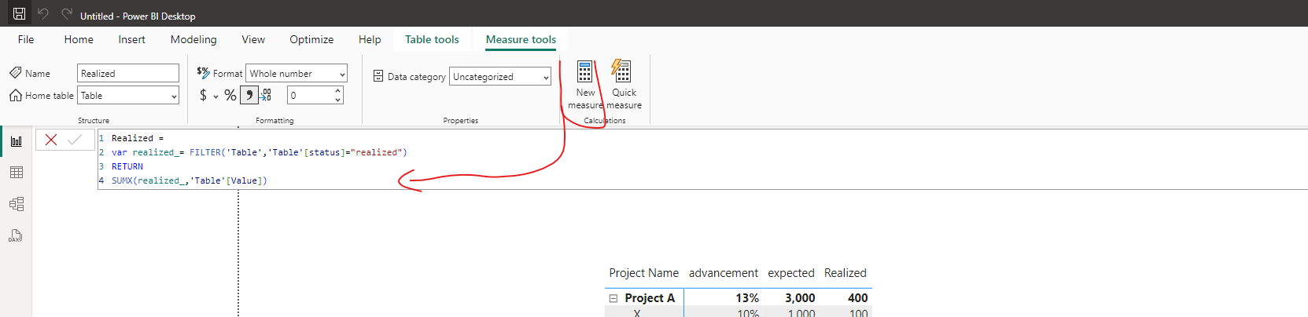The width and height of the screenshot is (1308, 317).
Task: Switch to Model view in sidebar
Action: tap(16, 204)
